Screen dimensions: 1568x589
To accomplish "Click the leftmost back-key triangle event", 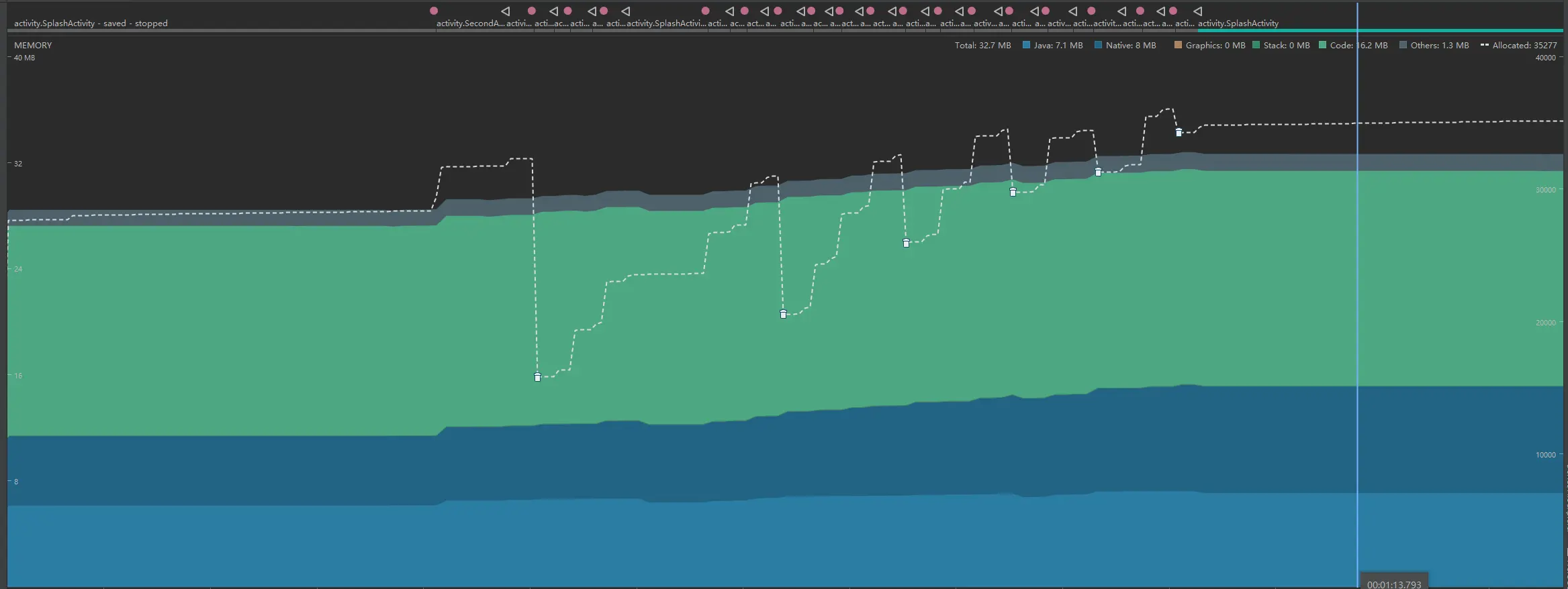I will pos(506,11).
